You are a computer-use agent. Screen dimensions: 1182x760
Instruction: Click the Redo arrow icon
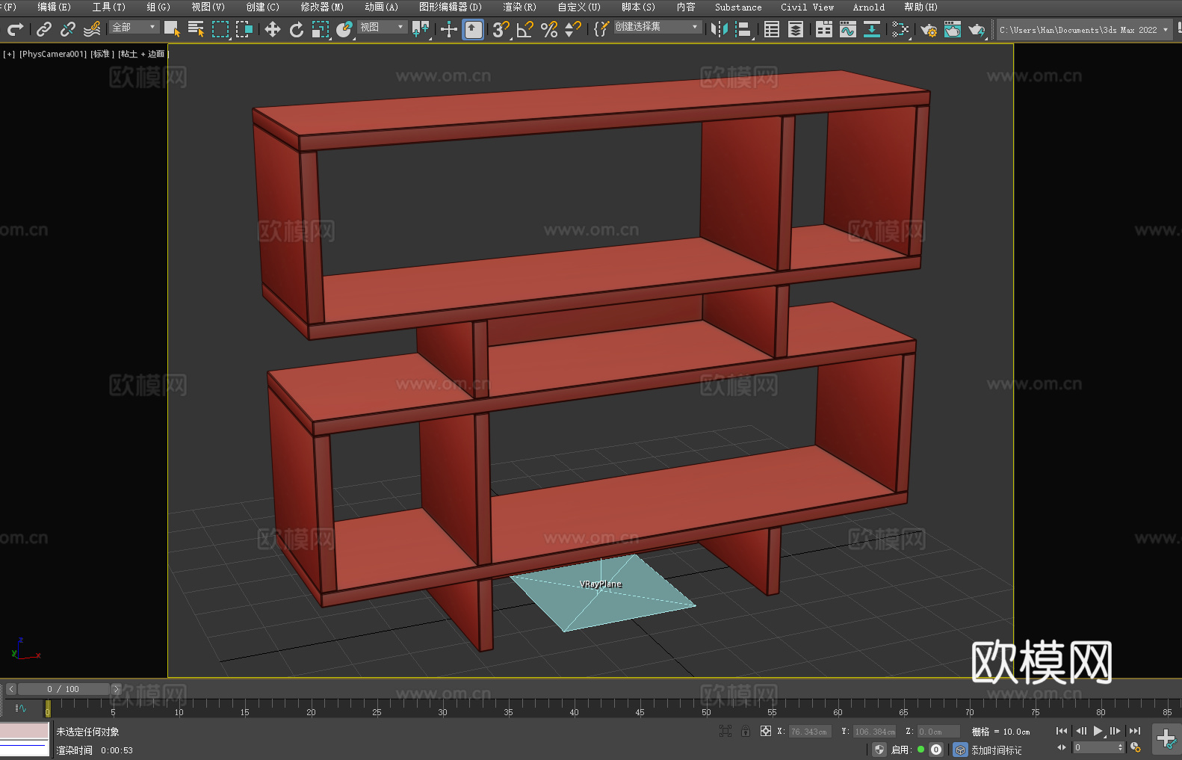pyautogui.click(x=15, y=29)
